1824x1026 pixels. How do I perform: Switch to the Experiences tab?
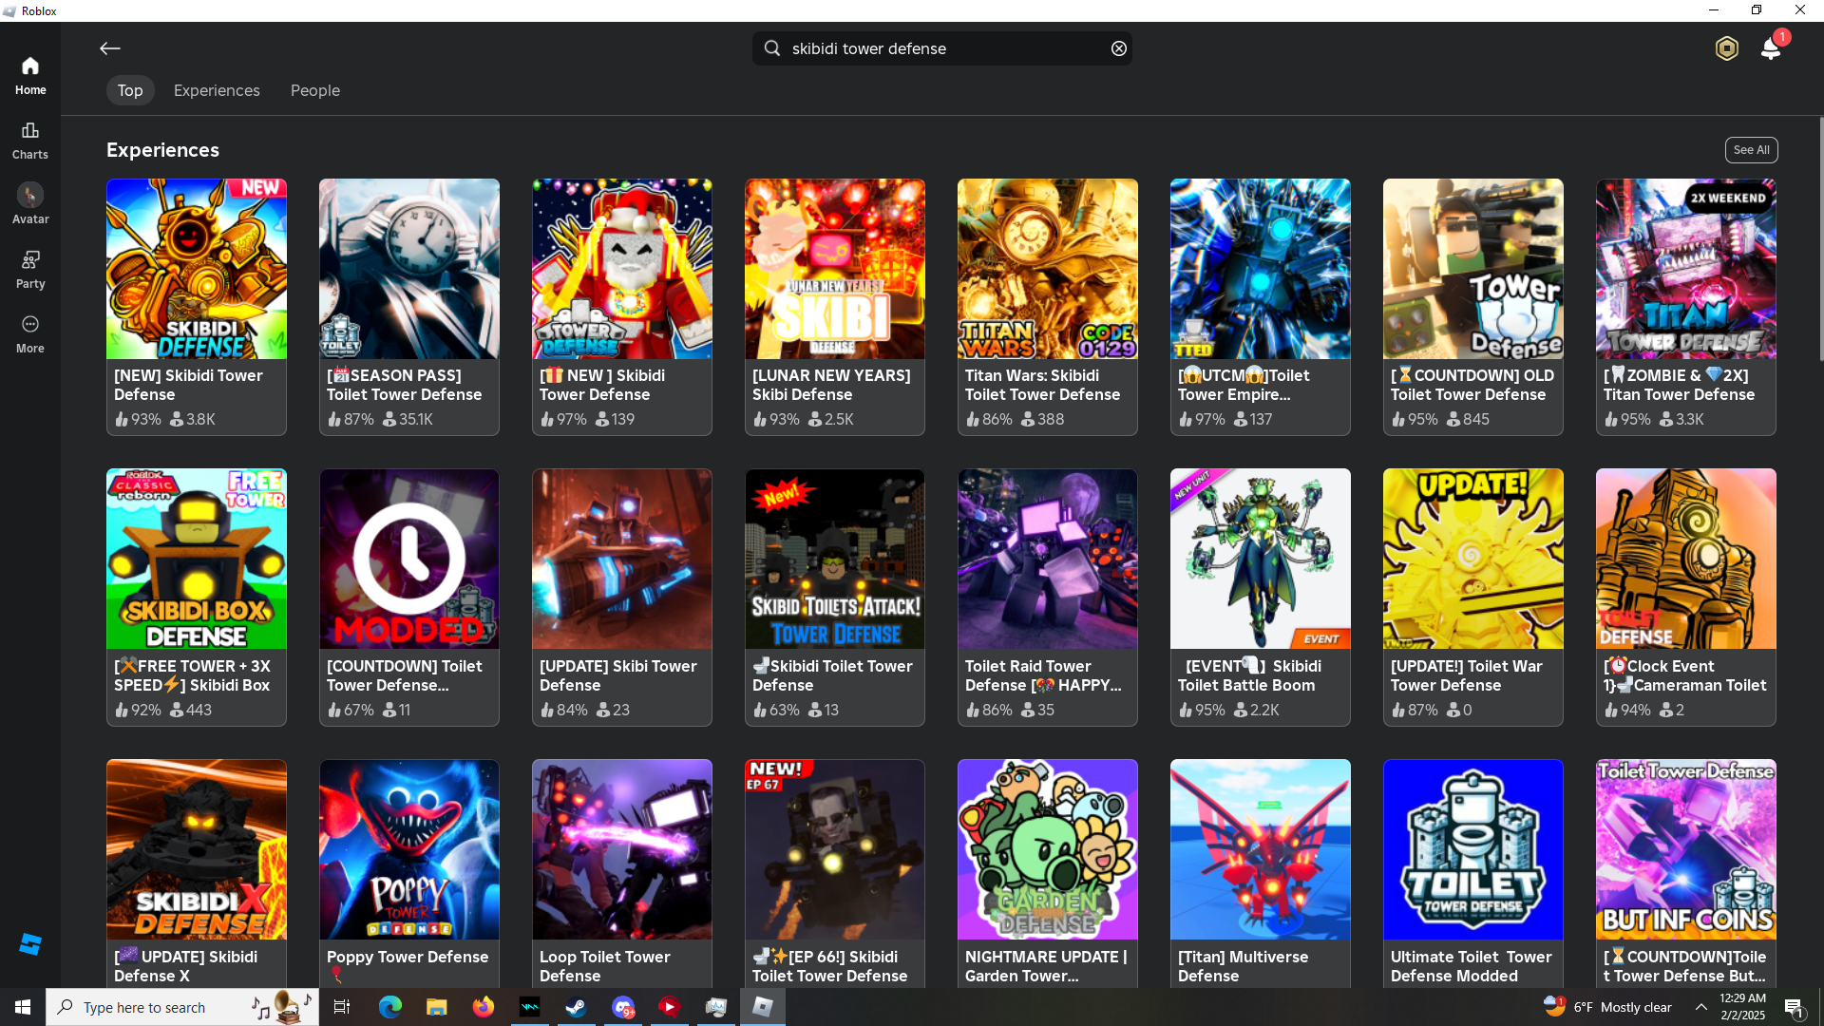click(x=217, y=90)
